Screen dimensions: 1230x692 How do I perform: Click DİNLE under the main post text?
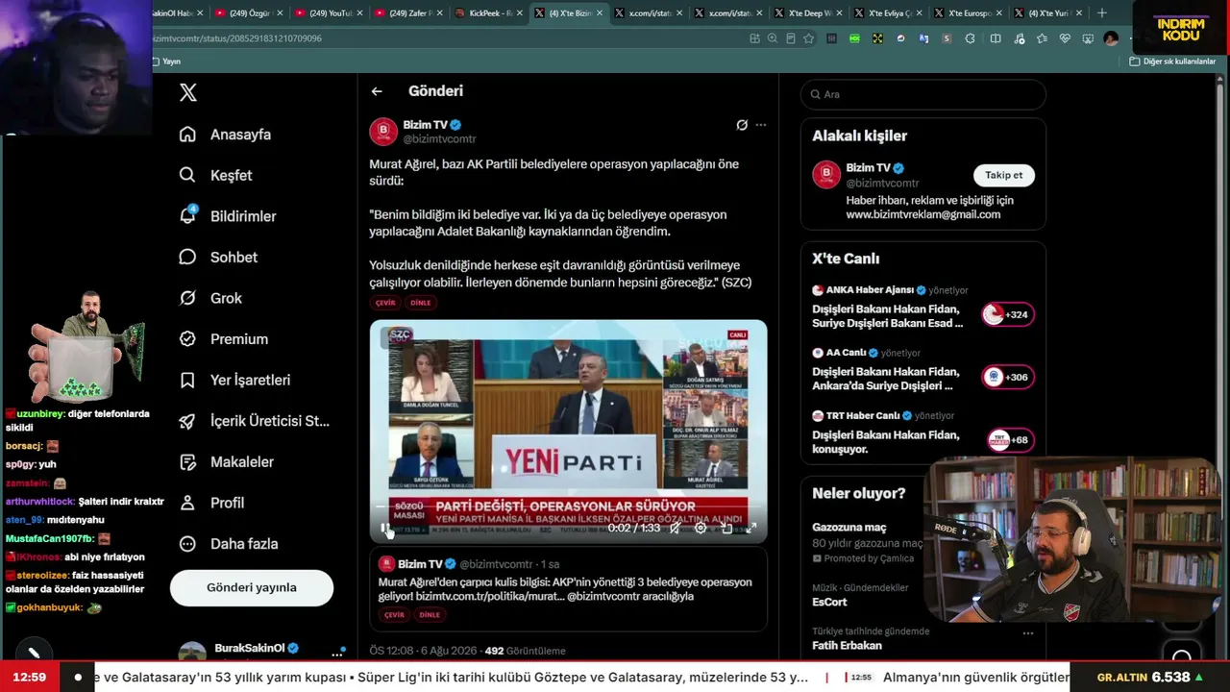pos(421,303)
